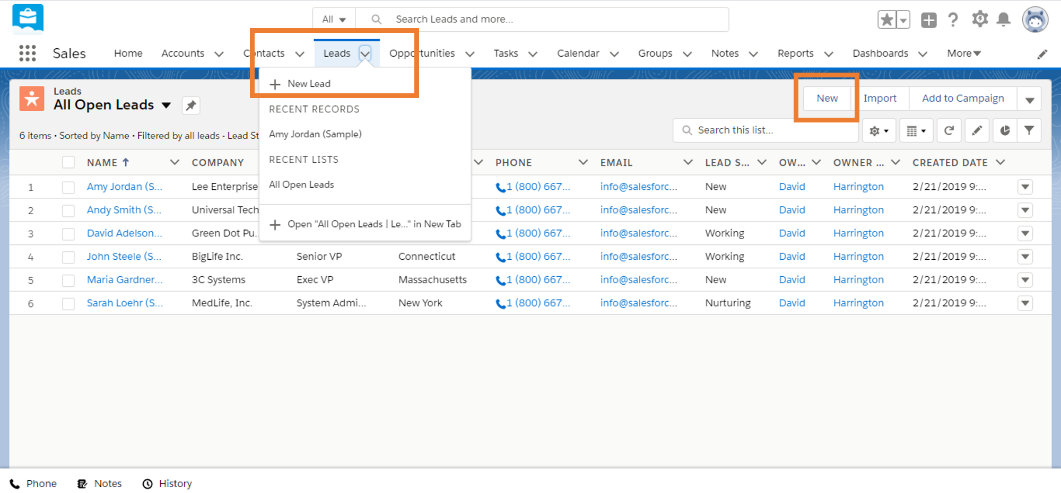
Task: Open the list view picker arrow beside All Open Leads
Action: (x=166, y=105)
